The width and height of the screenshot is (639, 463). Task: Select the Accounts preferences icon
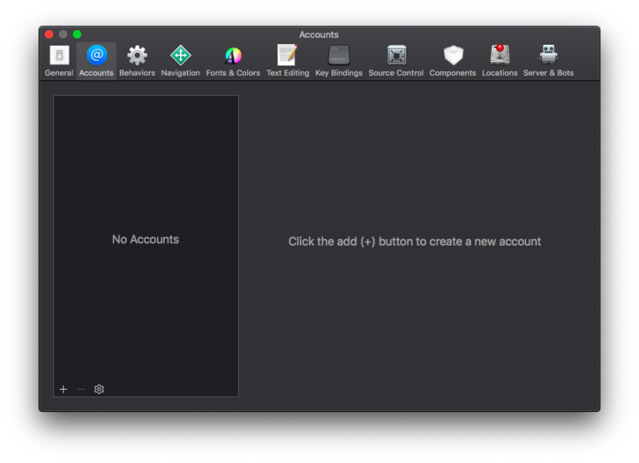click(97, 60)
